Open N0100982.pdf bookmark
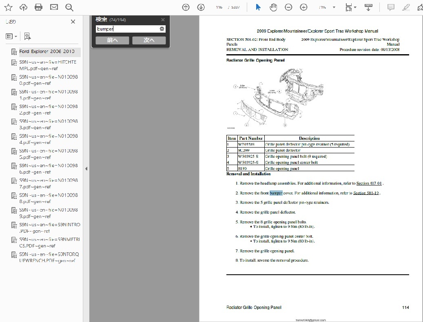Viewport: 423px width, 322px height. click(x=49, y=110)
